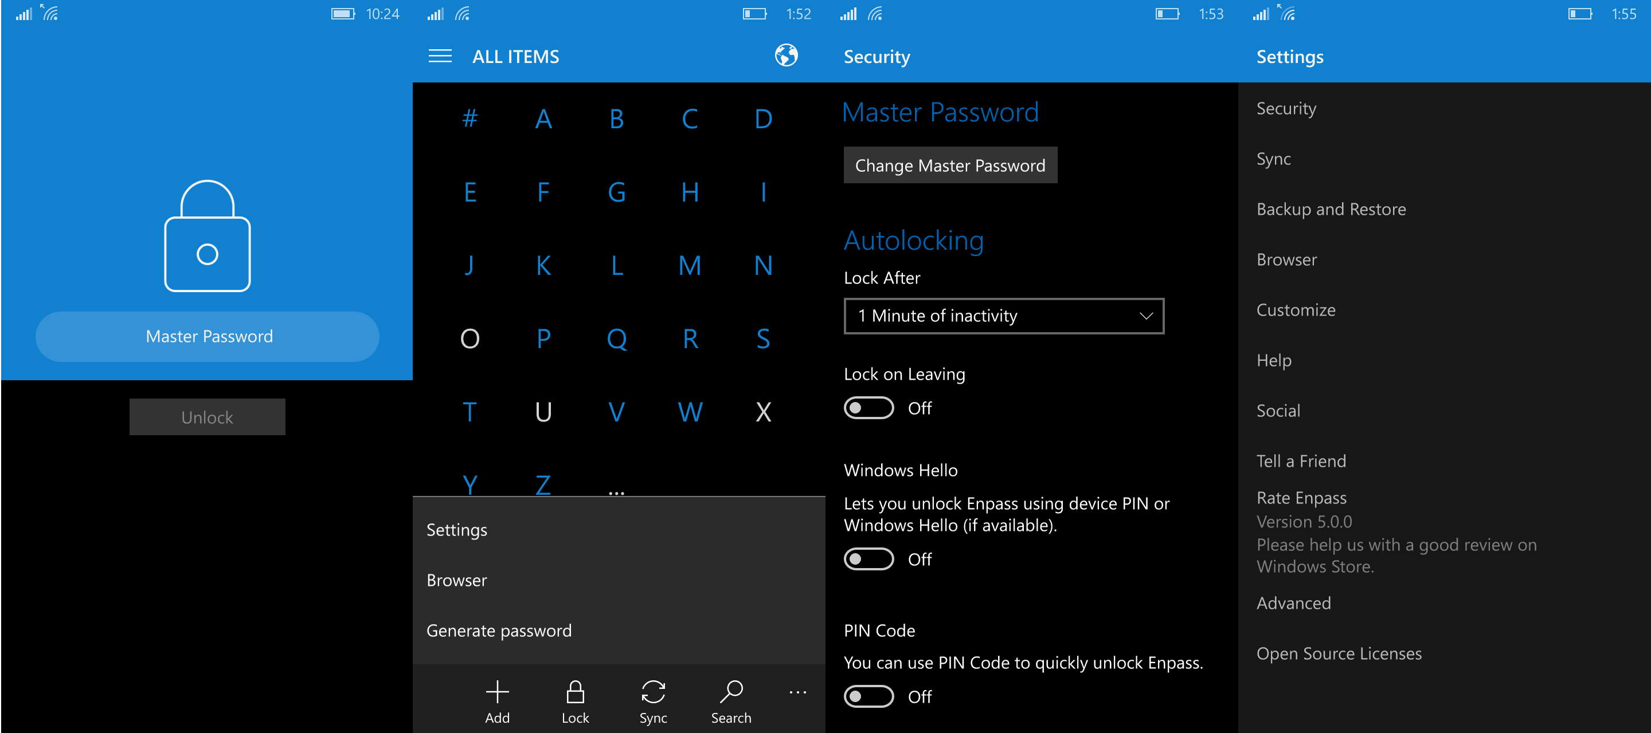Viewport: 1651px width, 733px height.
Task: Jump to letter A in index
Action: [x=543, y=119]
